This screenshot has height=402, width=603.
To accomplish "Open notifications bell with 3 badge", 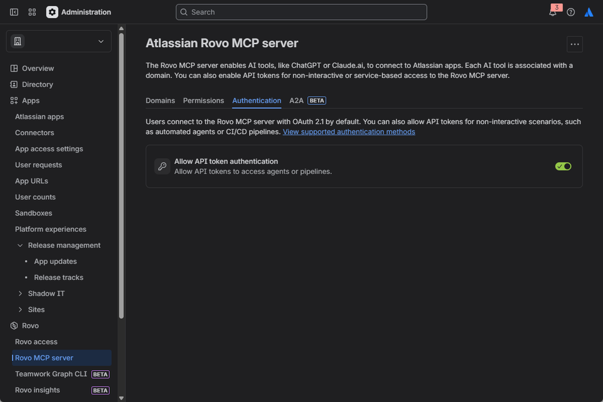I will coord(553,12).
